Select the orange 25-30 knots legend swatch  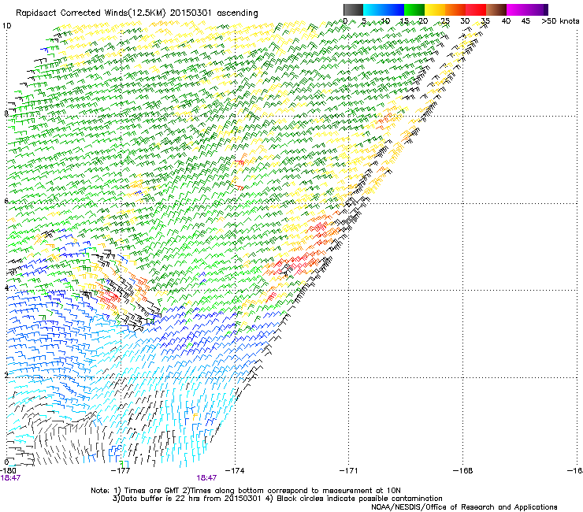(455, 9)
